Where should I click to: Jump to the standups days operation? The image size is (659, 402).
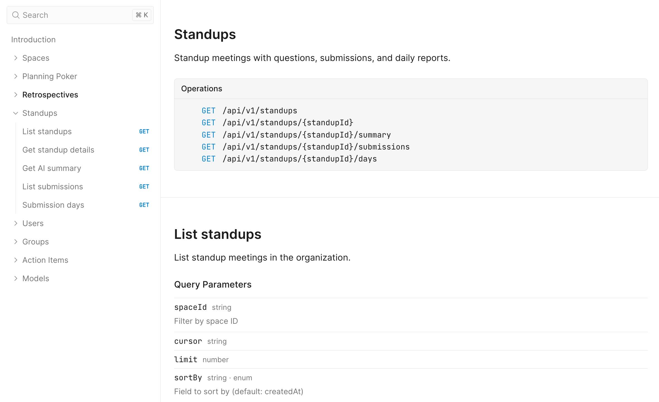(300, 159)
